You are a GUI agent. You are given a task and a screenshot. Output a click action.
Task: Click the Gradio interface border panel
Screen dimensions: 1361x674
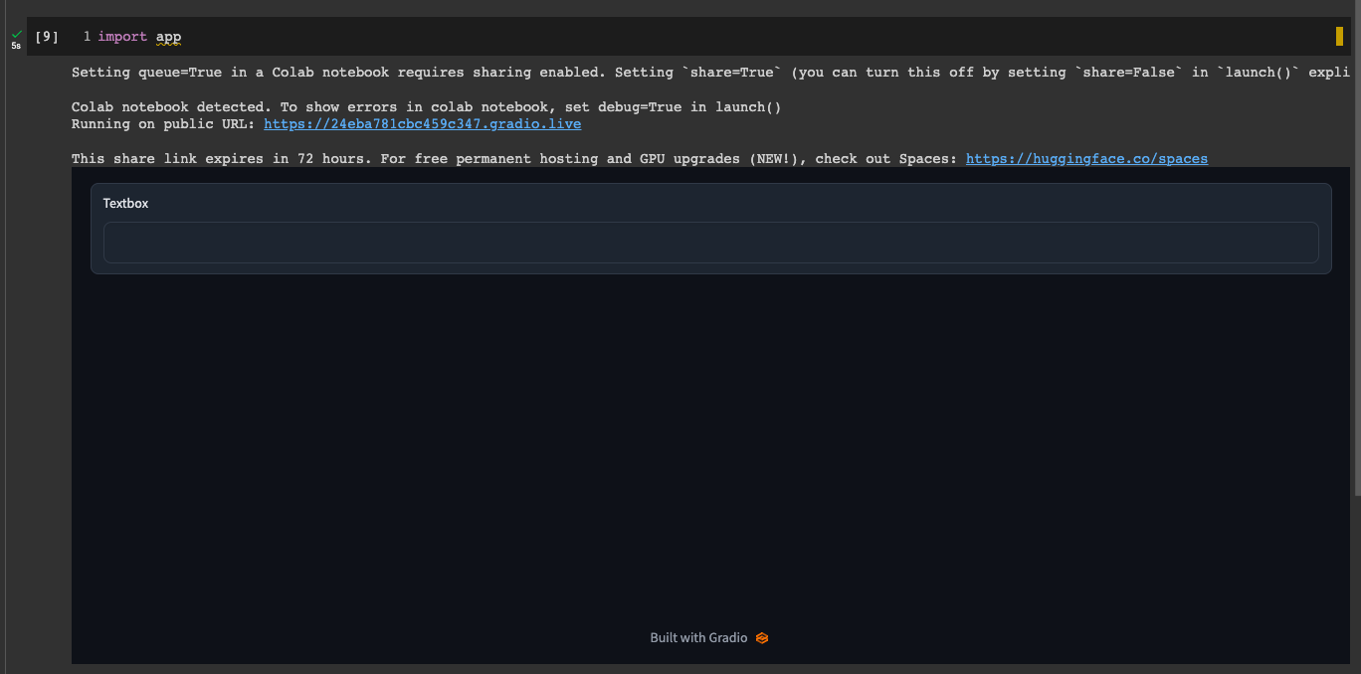[x=711, y=183]
